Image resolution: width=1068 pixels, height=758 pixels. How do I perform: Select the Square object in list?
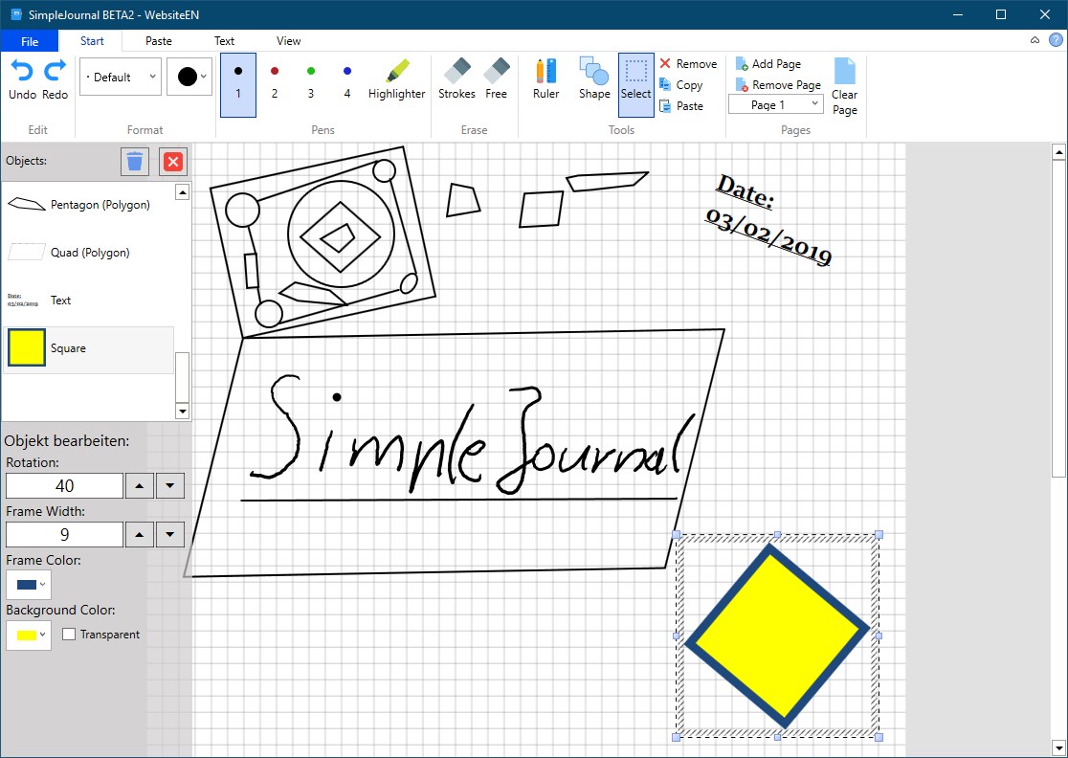[x=89, y=348]
